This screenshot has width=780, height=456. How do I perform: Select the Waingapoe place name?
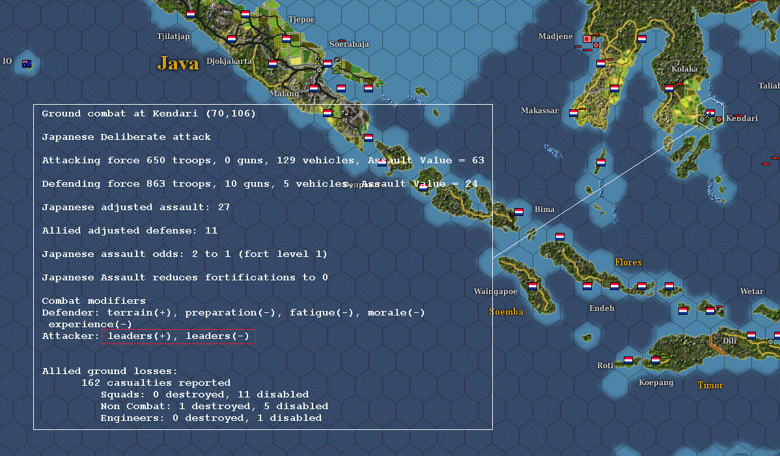(495, 291)
